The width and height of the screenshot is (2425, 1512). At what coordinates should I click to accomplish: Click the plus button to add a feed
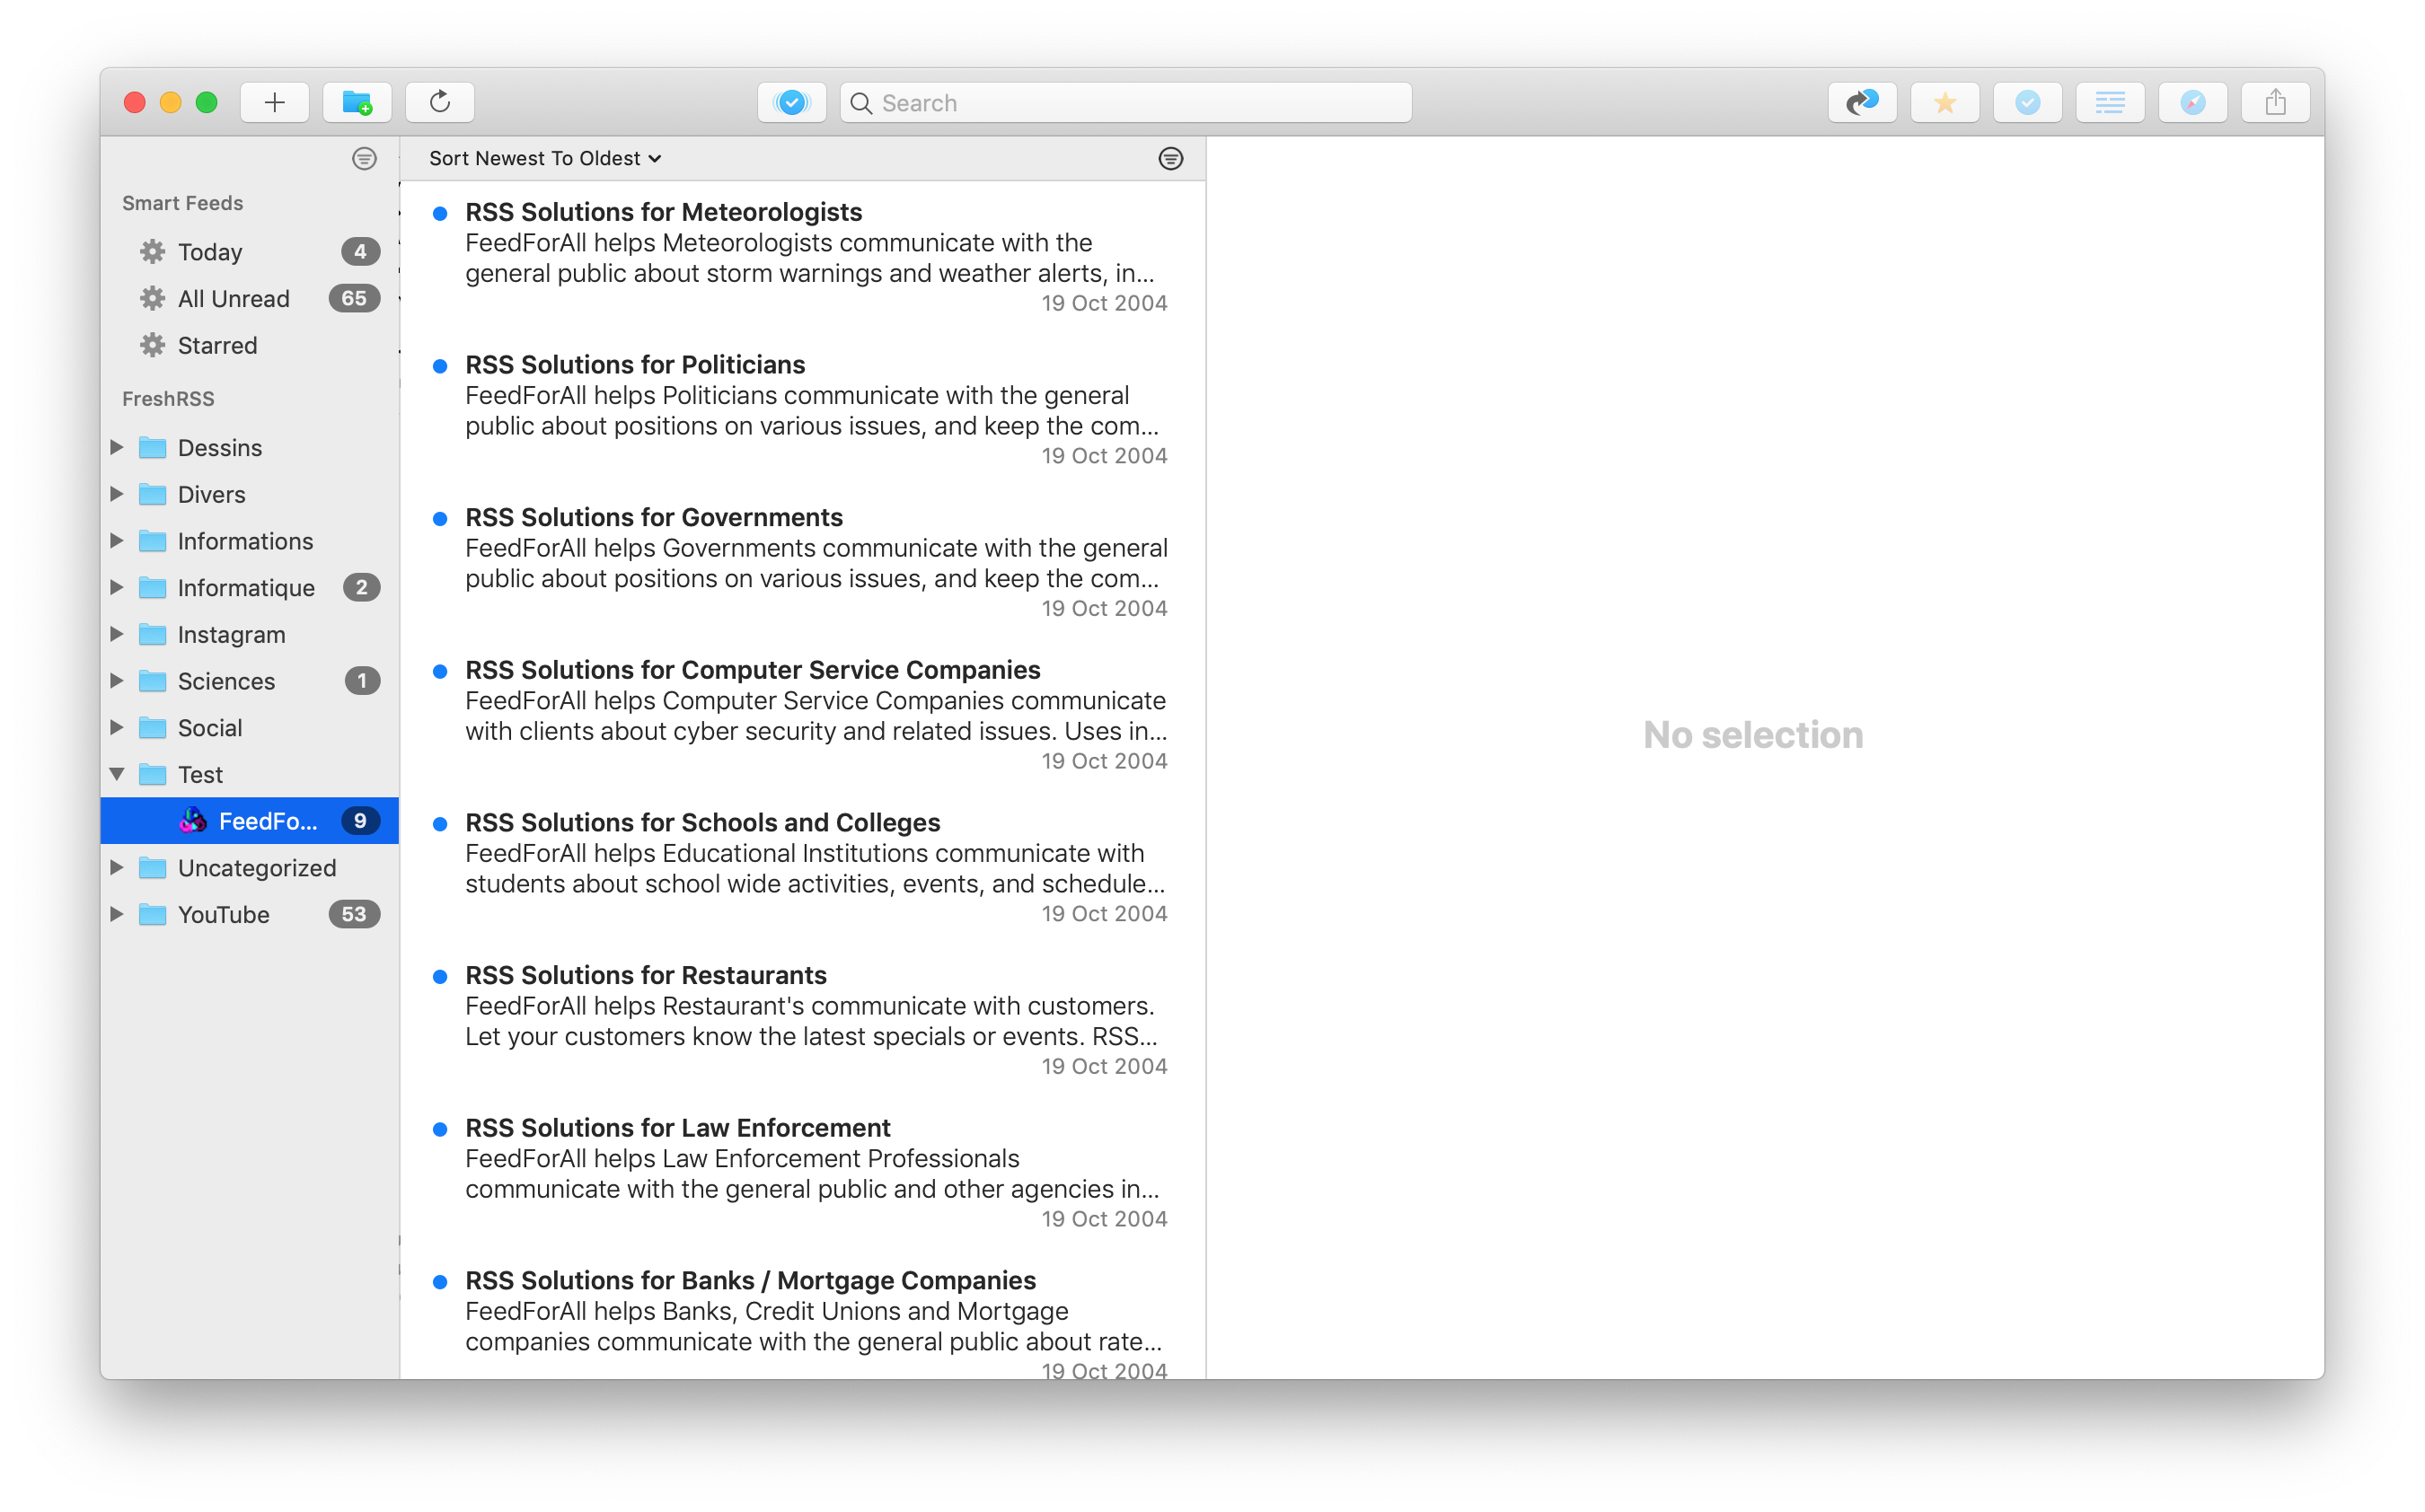coord(274,102)
